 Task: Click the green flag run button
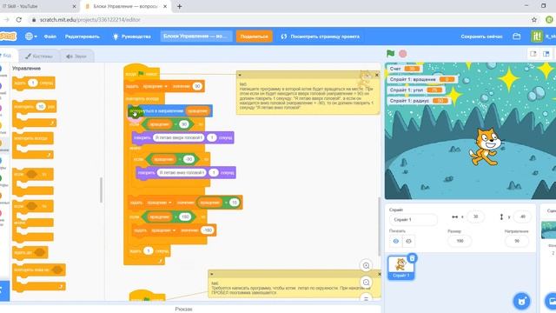coord(390,54)
